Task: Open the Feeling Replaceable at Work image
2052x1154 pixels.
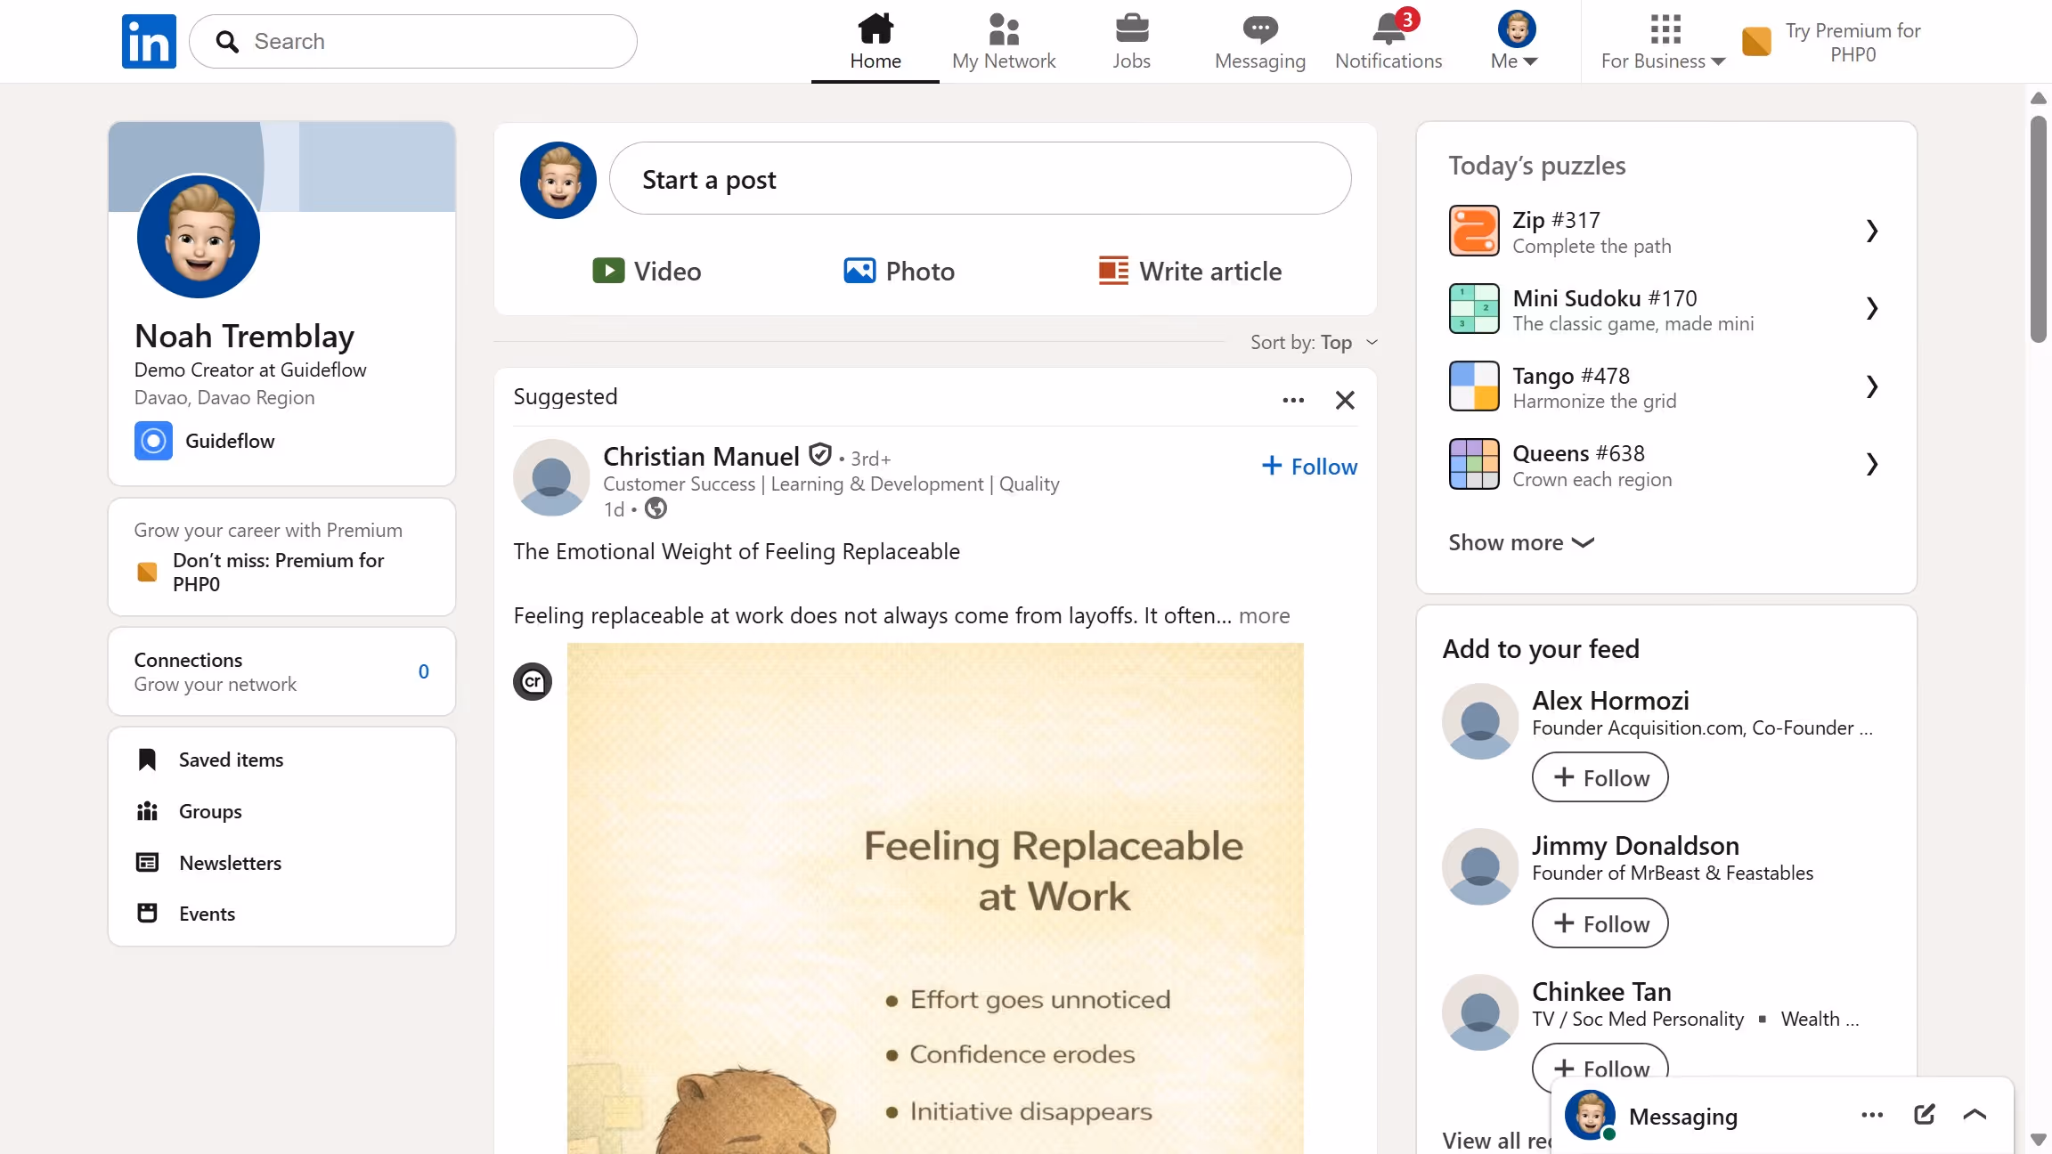Action: pos(935,898)
